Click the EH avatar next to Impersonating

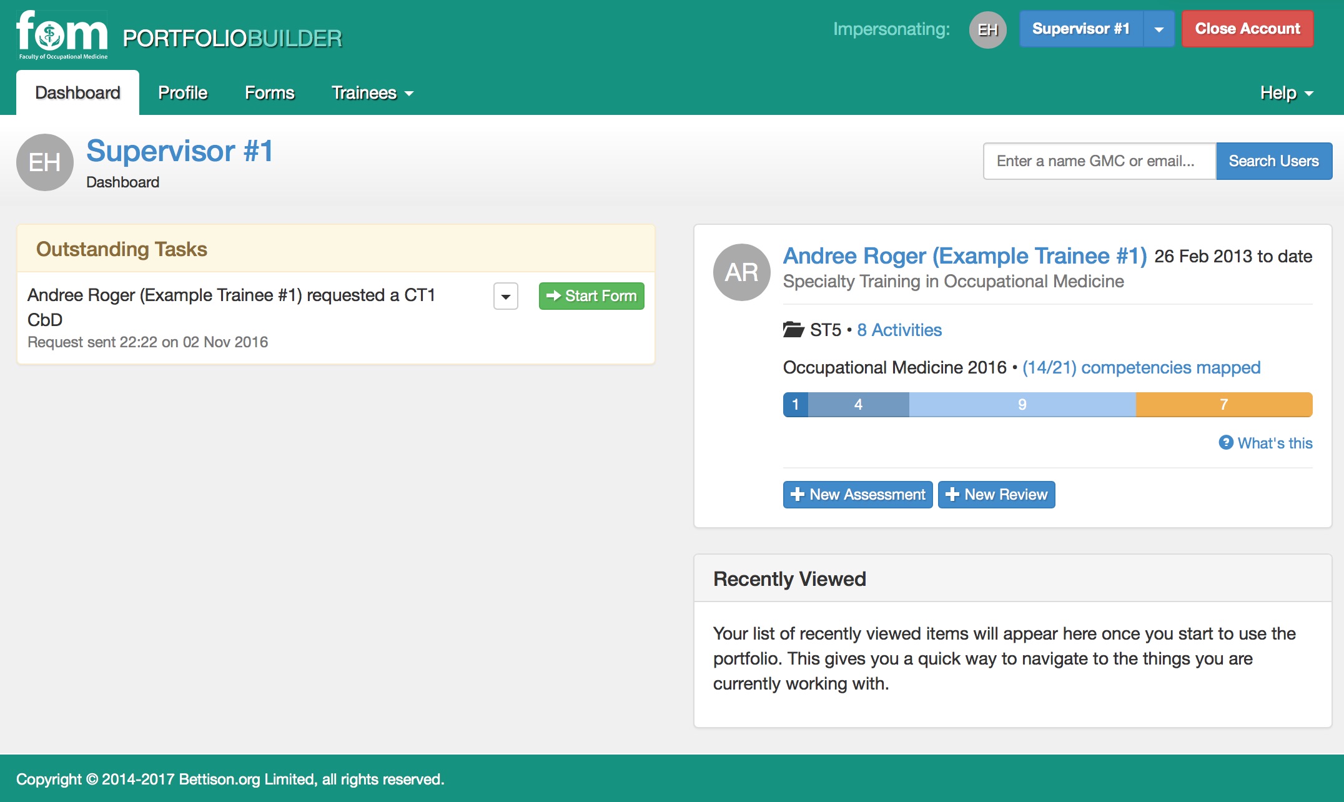coord(987,29)
